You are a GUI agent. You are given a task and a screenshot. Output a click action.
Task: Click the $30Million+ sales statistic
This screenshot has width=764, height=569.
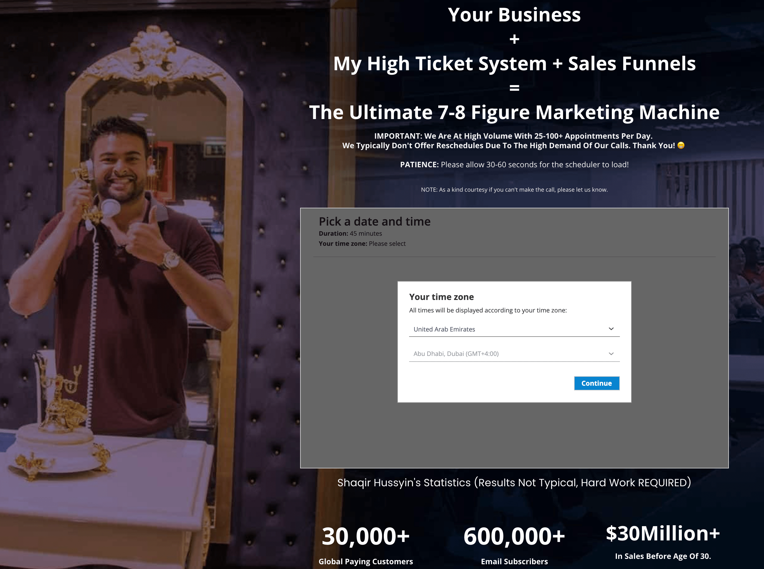tap(663, 534)
